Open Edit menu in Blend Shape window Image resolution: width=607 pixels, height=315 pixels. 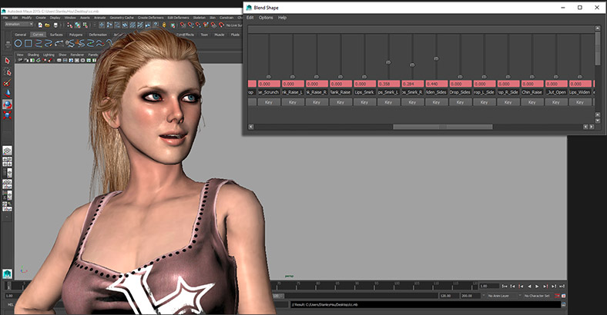click(x=250, y=18)
